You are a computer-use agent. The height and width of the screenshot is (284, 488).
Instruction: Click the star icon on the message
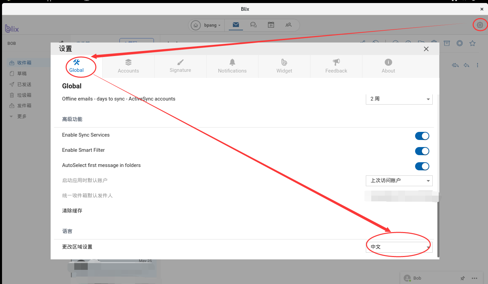click(472, 43)
